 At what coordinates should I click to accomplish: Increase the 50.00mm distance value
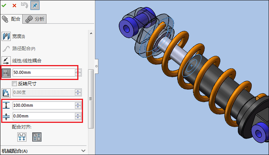click(x=78, y=70)
